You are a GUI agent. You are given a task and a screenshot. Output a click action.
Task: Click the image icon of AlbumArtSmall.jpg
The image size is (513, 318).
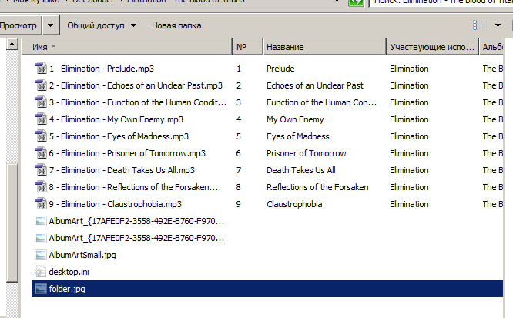[41, 255]
